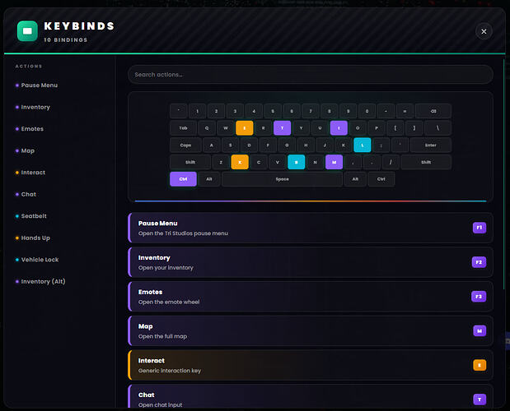Select the cyan B key on keyboard

(x=296, y=162)
